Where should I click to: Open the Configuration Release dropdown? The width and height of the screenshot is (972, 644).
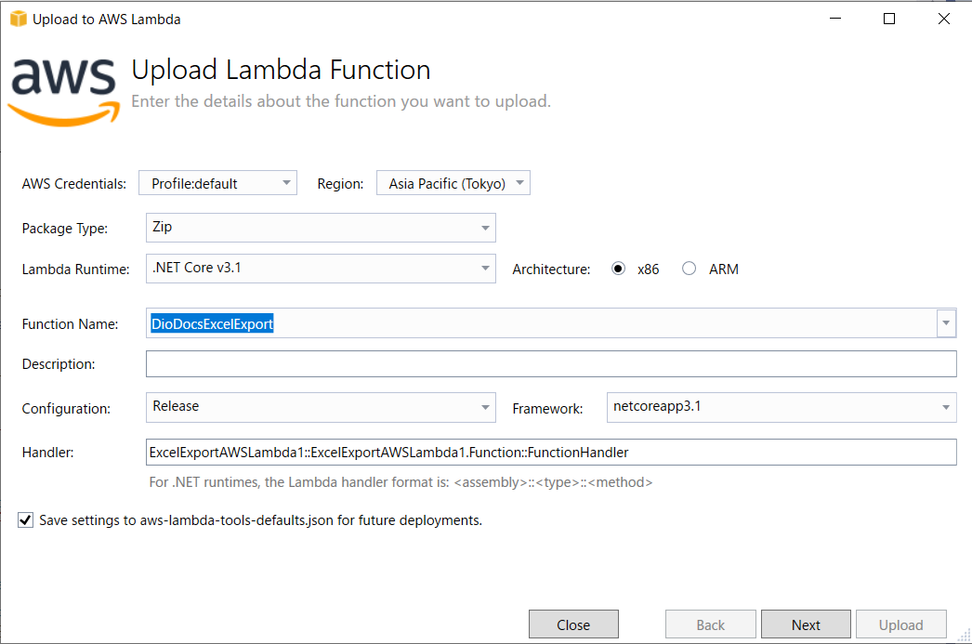[321, 407]
